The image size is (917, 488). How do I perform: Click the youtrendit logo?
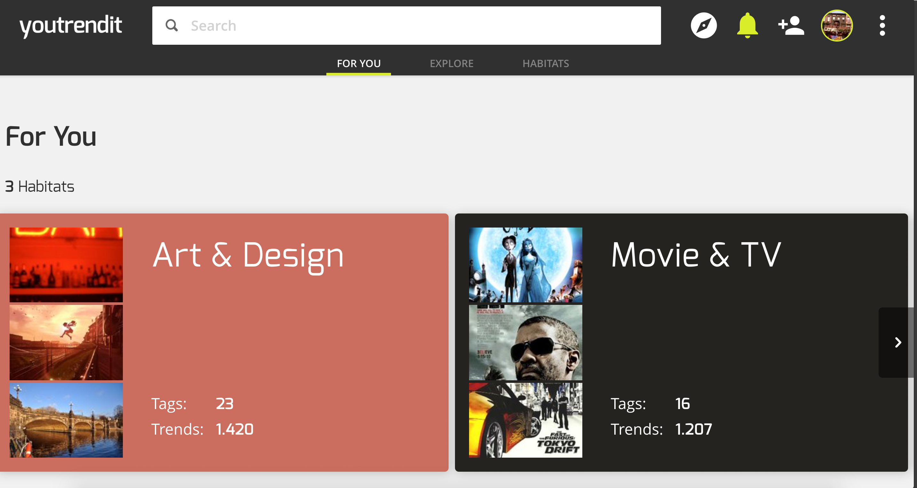click(70, 26)
